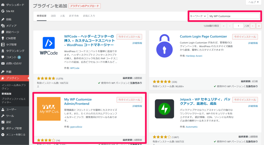Screen dimensions: 264x145
Task: Open the コメント menu with badge
Action: [11, 57]
